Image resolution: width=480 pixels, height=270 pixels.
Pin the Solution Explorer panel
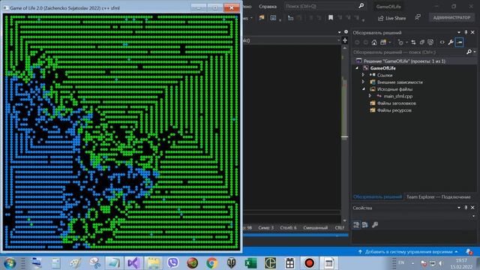(x=466, y=32)
